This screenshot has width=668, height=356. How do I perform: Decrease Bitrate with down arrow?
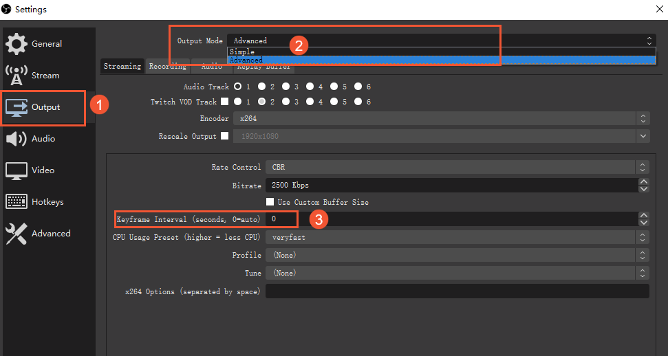click(644, 188)
